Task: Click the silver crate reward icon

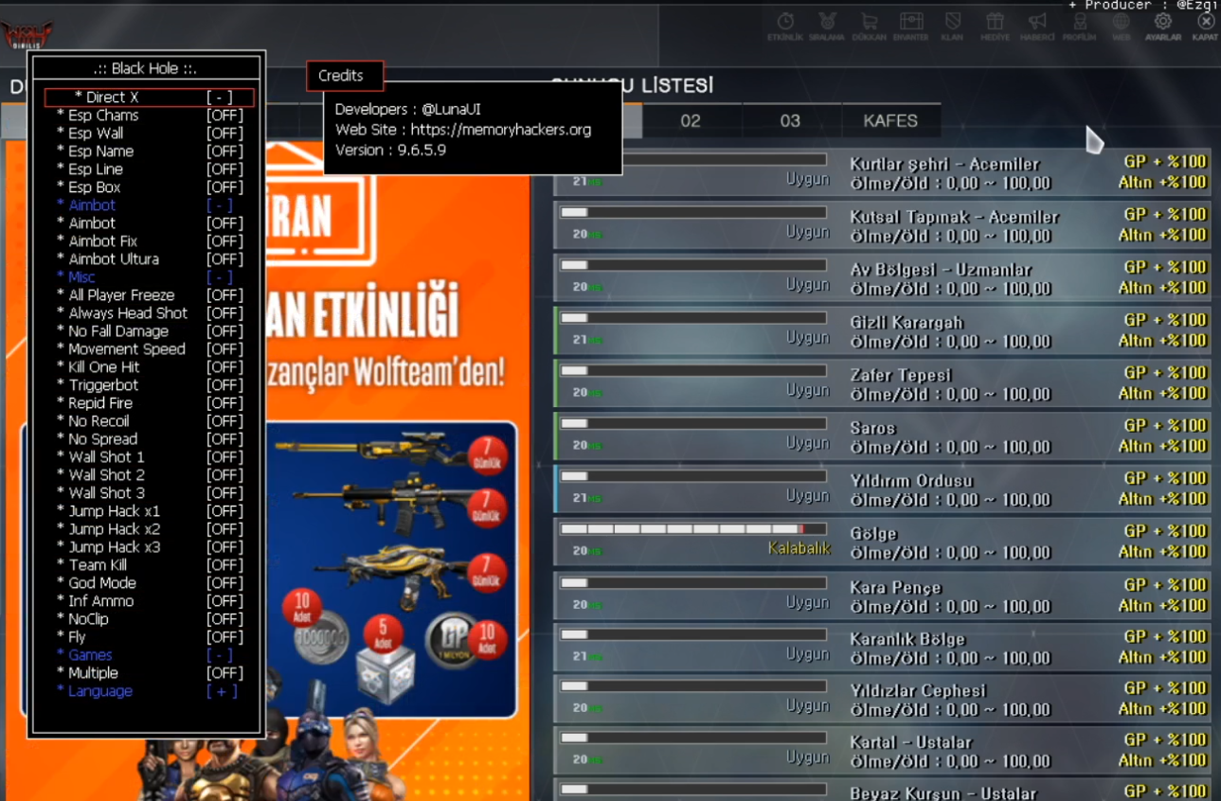Action: coord(386,673)
